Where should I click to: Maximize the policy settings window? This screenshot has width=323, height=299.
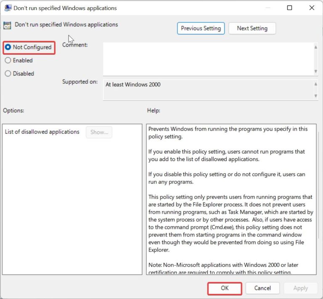click(x=289, y=8)
